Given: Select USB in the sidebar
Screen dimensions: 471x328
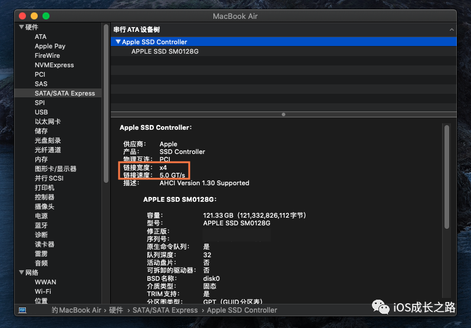Looking at the screenshot, I should point(41,112).
